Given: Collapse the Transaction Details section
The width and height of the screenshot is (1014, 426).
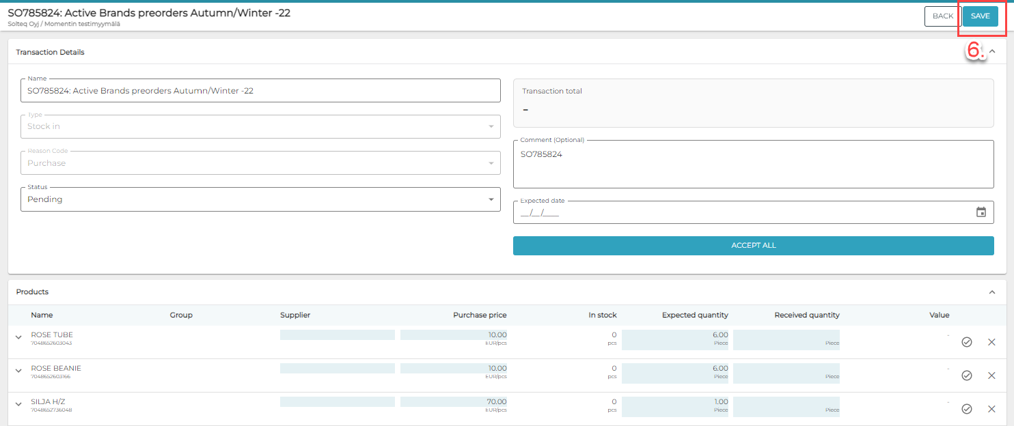Looking at the screenshot, I should [x=992, y=52].
